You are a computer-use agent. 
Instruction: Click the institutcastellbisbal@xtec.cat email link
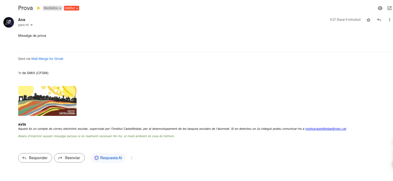click(x=325, y=129)
